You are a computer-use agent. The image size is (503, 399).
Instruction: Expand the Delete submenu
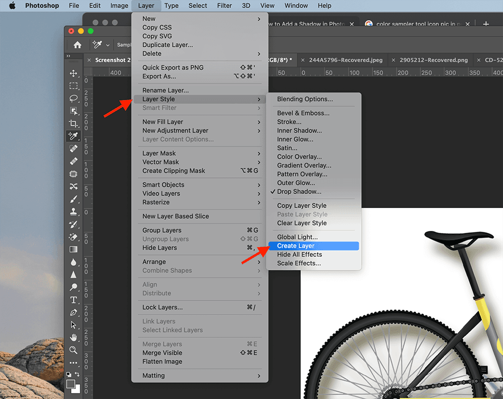pos(200,54)
